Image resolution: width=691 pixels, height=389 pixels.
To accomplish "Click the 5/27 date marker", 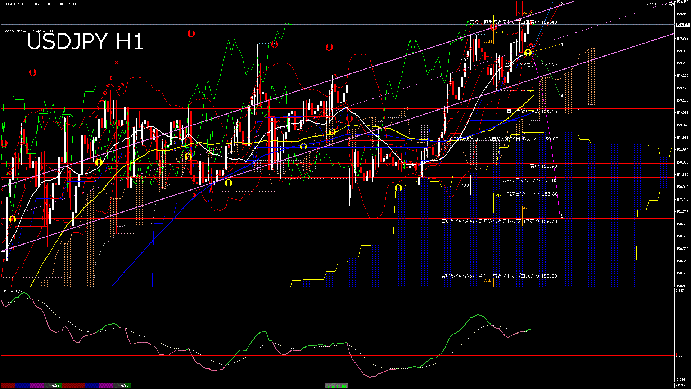I will tap(56, 385).
